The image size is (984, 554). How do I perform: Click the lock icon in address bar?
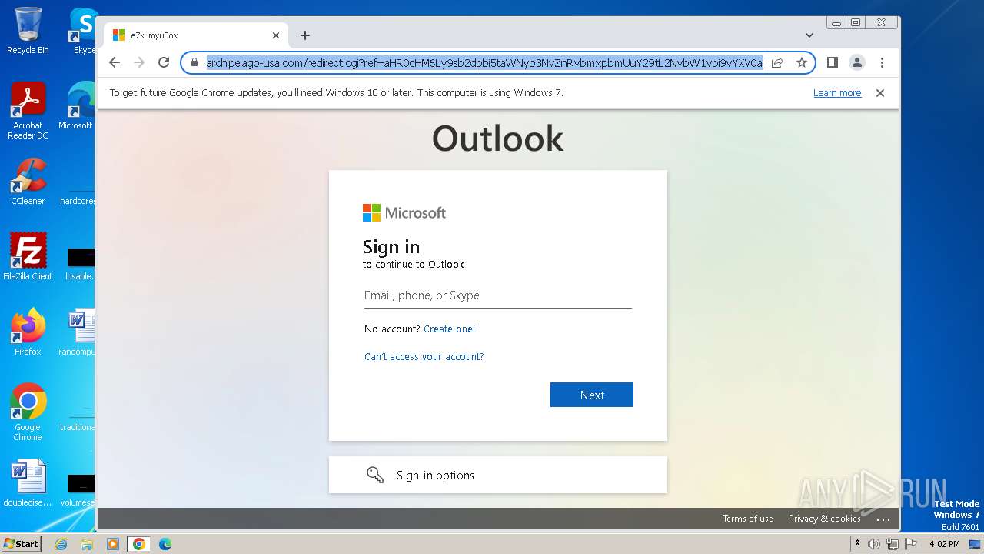click(194, 62)
